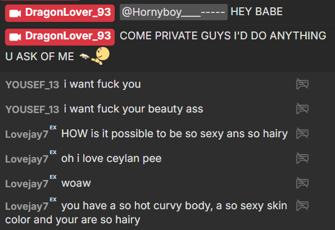Click the camera icon in first DragonLover_93 badge
The image size is (335, 230).
tap(15, 13)
